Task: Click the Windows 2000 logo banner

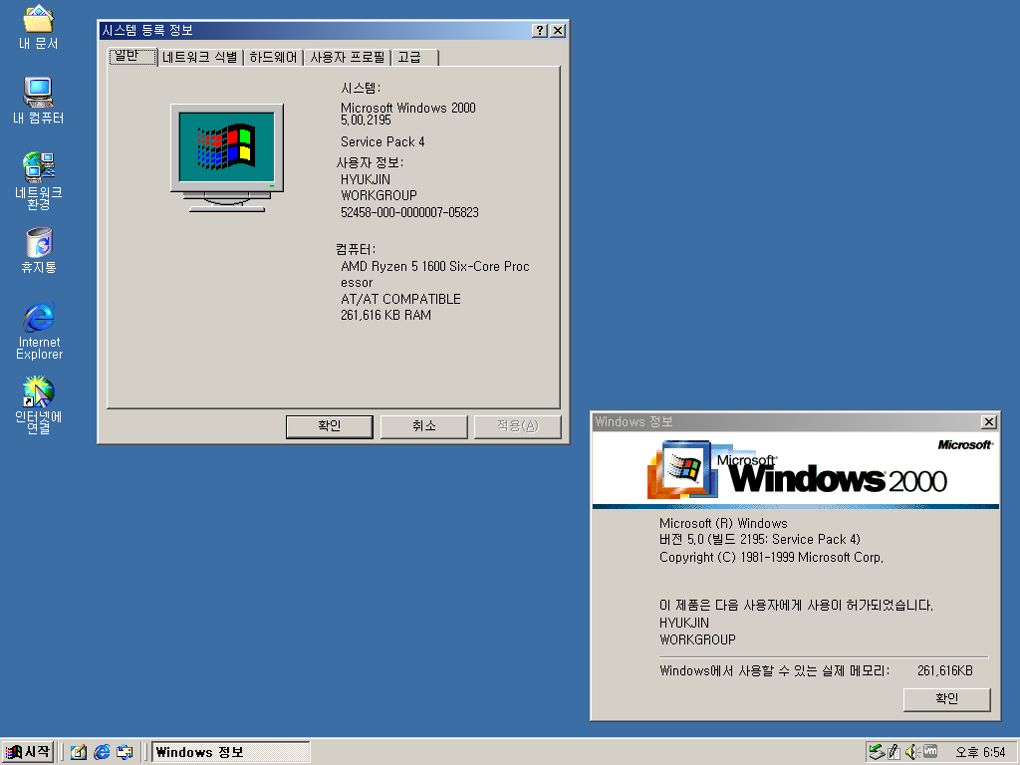Action: (795, 470)
